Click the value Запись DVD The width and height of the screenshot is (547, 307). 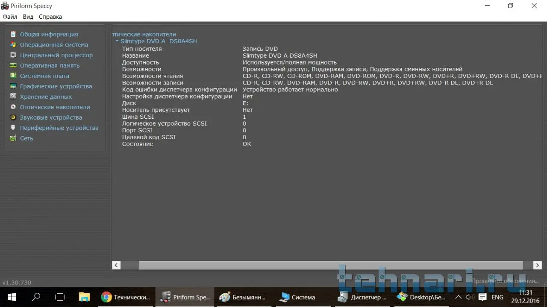[x=260, y=49]
